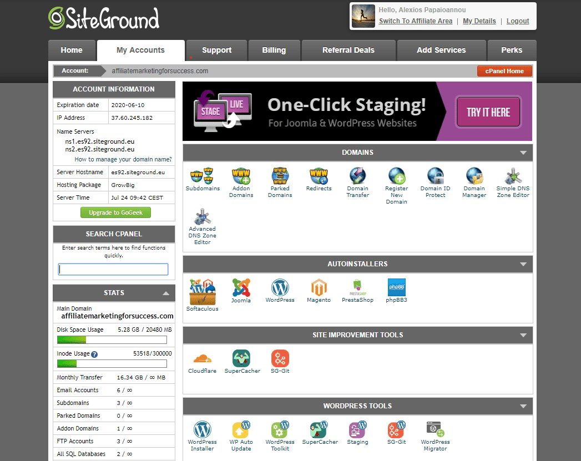The width and height of the screenshot is (581, 461).
Task: Open the My Details link
Action: pos(479,21)
